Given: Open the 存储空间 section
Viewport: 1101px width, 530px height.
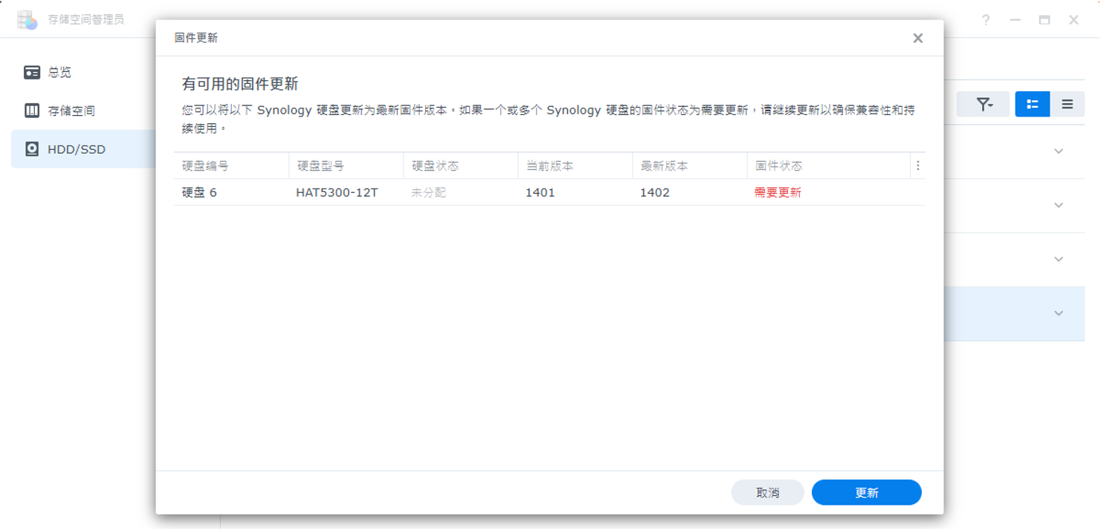Looking at the screenshot, I should [x=83, y=111].
